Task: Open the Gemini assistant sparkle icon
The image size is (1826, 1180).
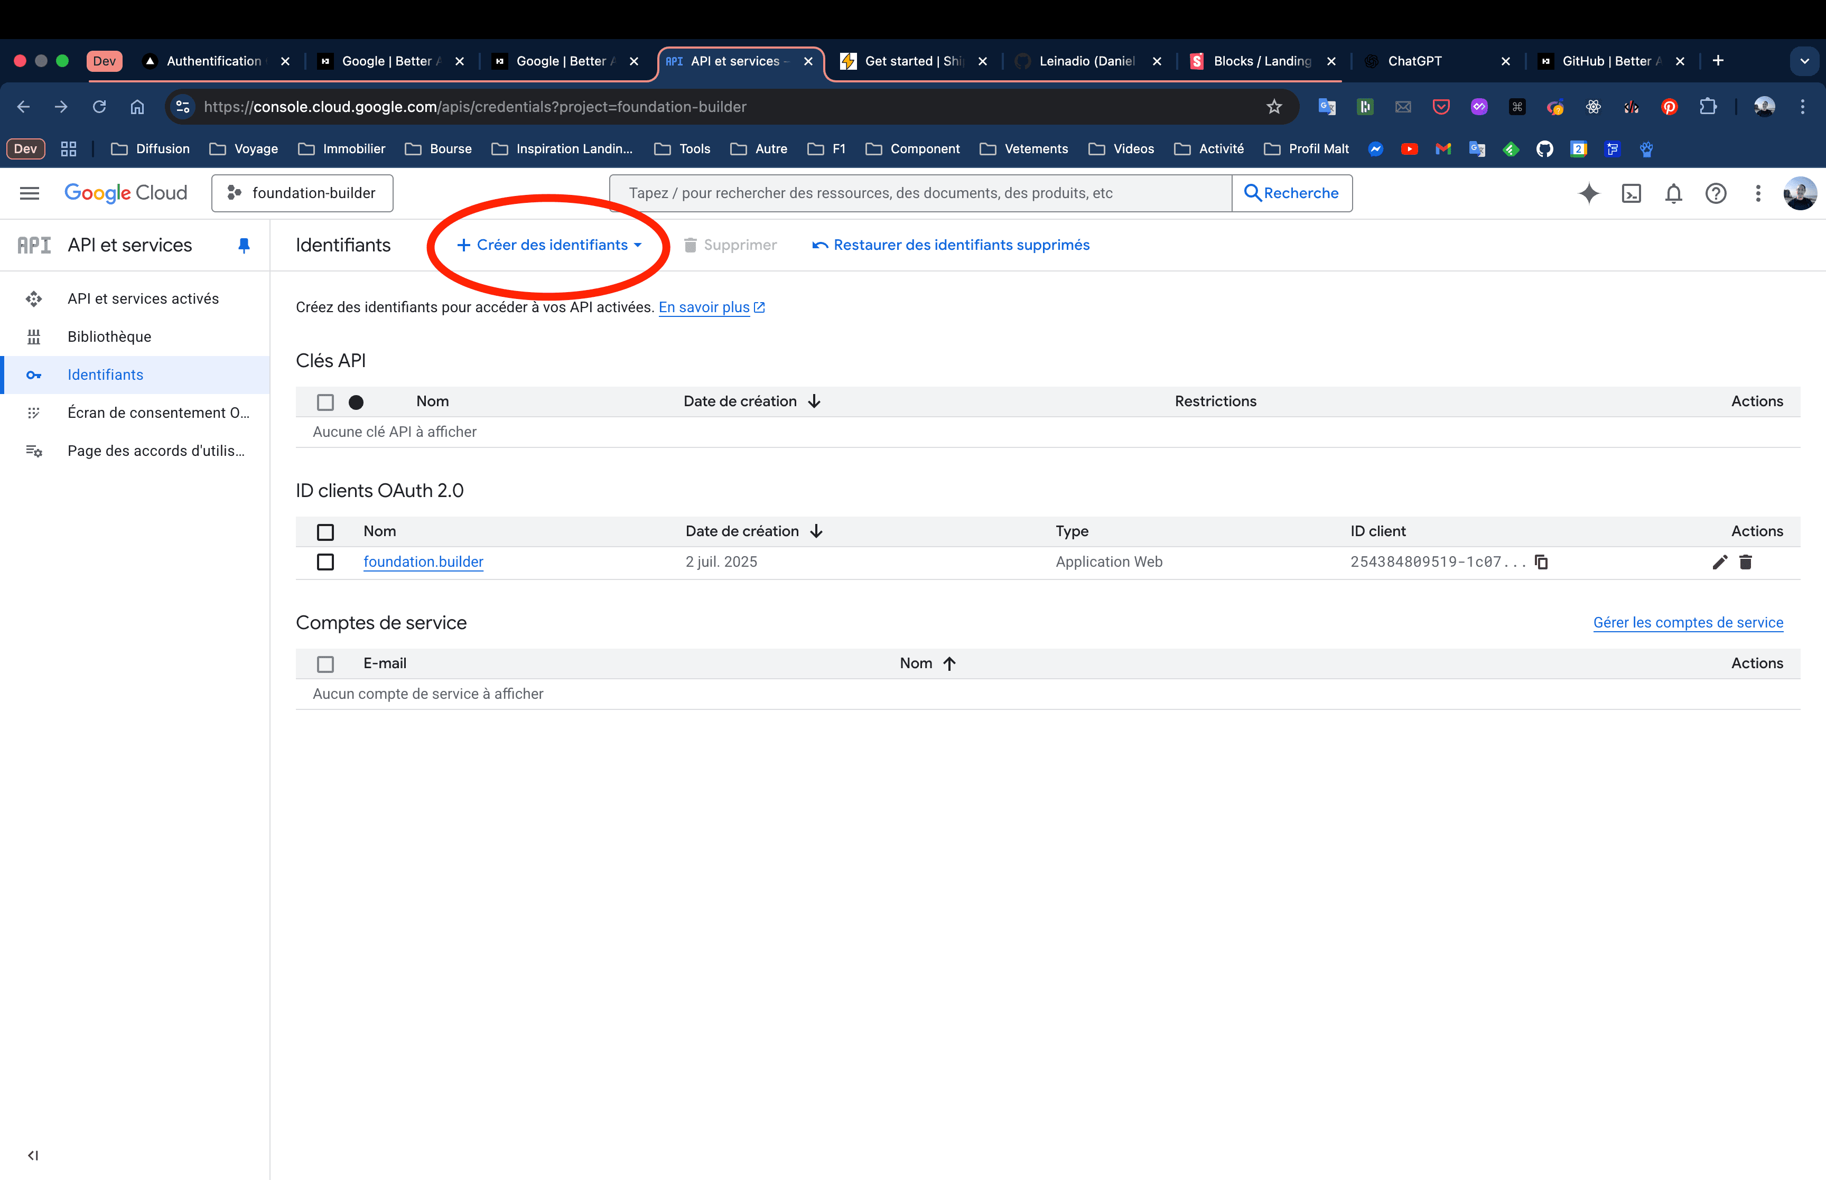Action: [x=1588, y=193]
